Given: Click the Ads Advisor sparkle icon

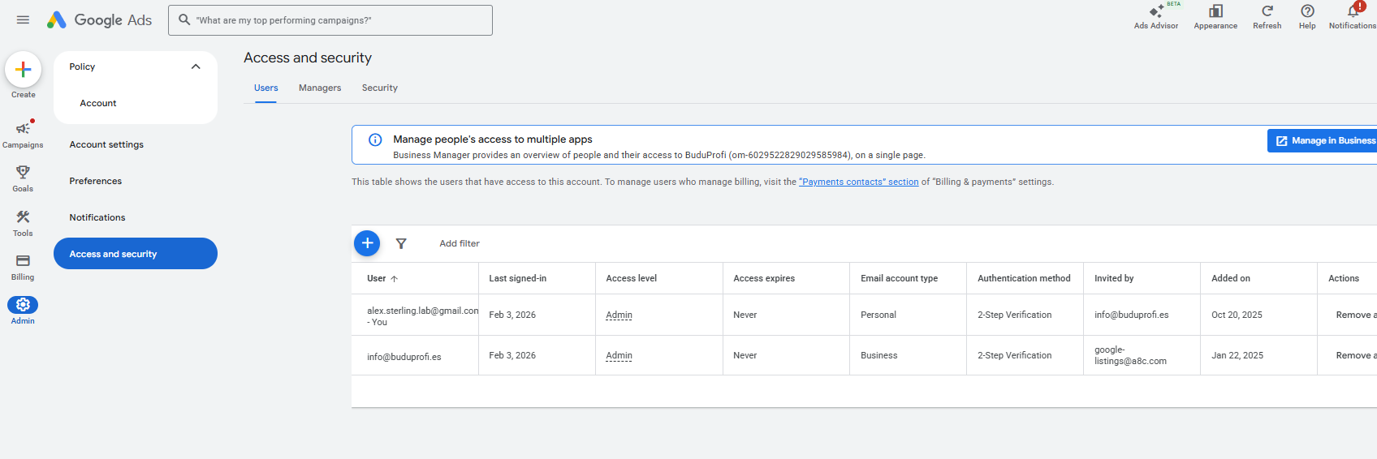Looking at the screenshot, I should coord(1156,11).
